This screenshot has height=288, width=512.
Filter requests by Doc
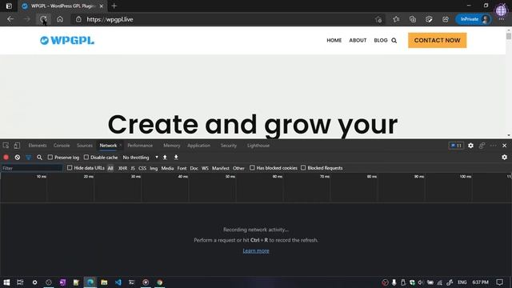pyautogui.click(x=194, y=168)
